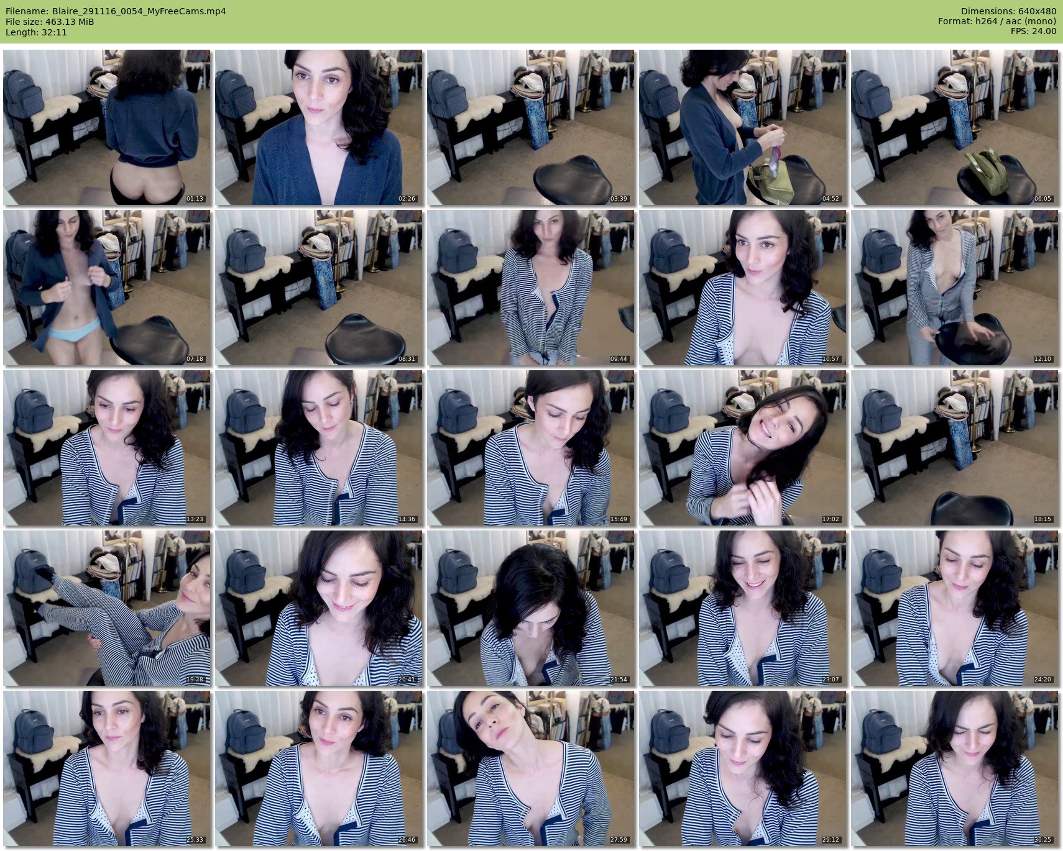Select the thumbnail marked 26:46
Image resolution: width=1063 pixels, height=851 pixels.
tap(319, 768)
